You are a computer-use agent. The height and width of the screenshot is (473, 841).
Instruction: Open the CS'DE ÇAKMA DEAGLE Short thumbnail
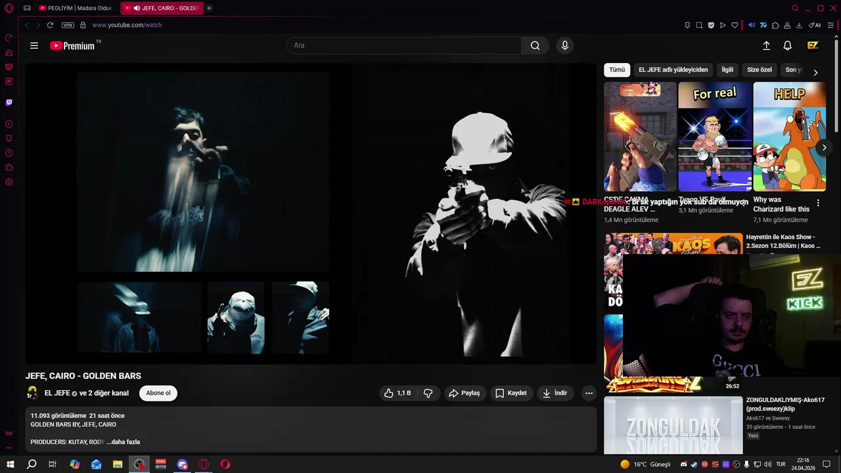coord(640,137)
